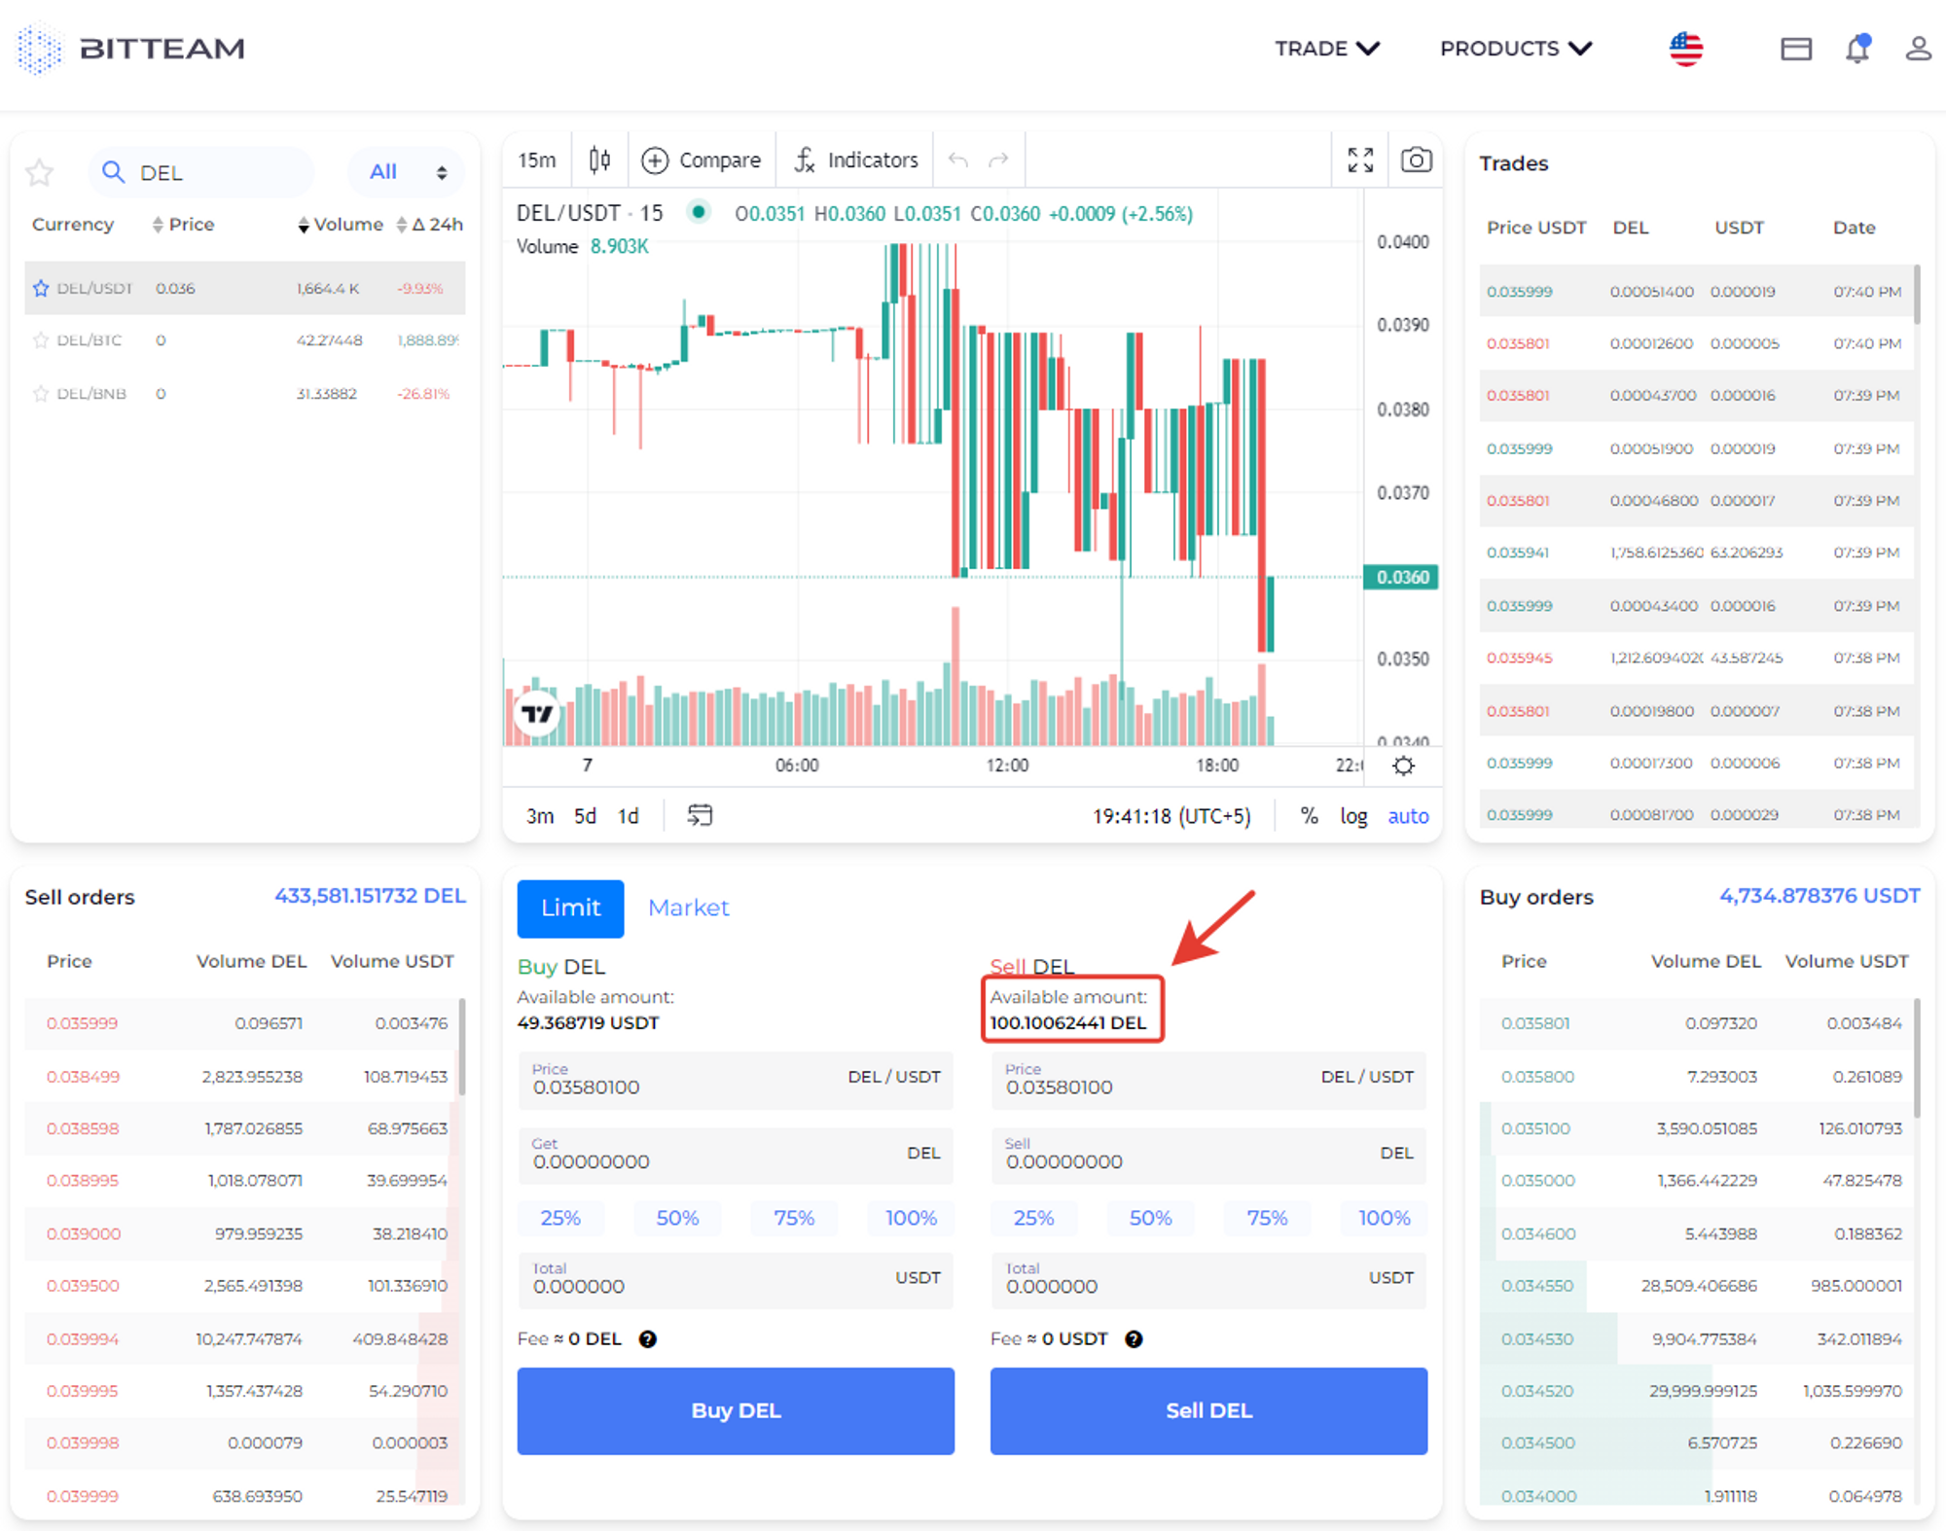
Task: Set Sell amount to 100%
Action: (1384, 1218)
